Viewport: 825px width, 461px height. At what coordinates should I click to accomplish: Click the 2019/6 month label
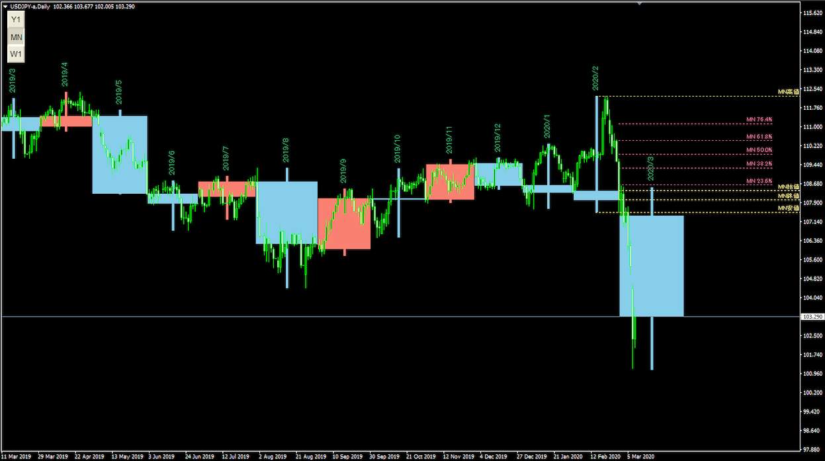pos(172,163)
